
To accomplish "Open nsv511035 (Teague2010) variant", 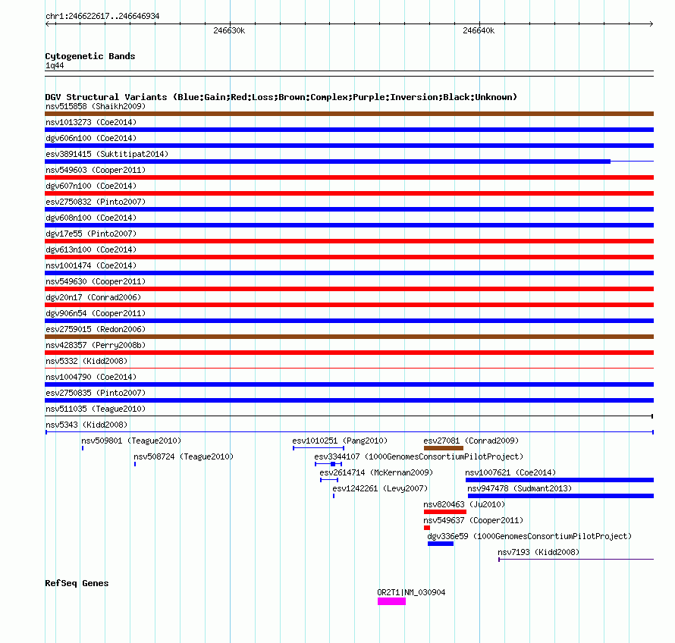I will pyautogui.click(x=96, y=409).
